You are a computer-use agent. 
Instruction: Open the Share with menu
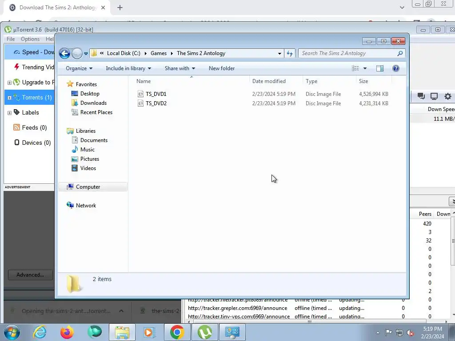(180, 68)
